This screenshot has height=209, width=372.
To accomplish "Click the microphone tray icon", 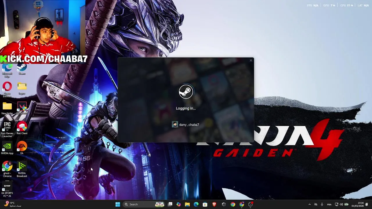I will pos(322,204).
